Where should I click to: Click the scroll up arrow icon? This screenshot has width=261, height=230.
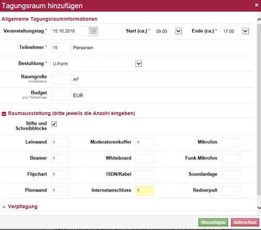coord(259,19)
